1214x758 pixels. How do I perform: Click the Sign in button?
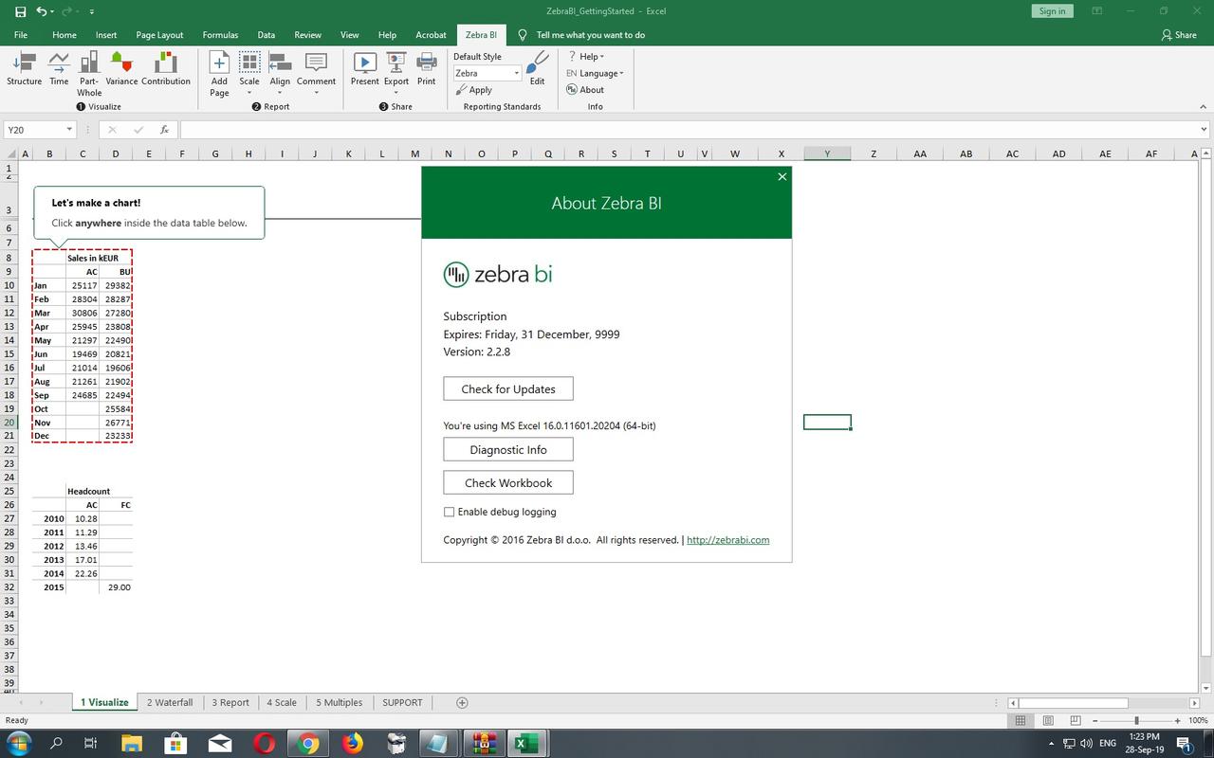1052,11
